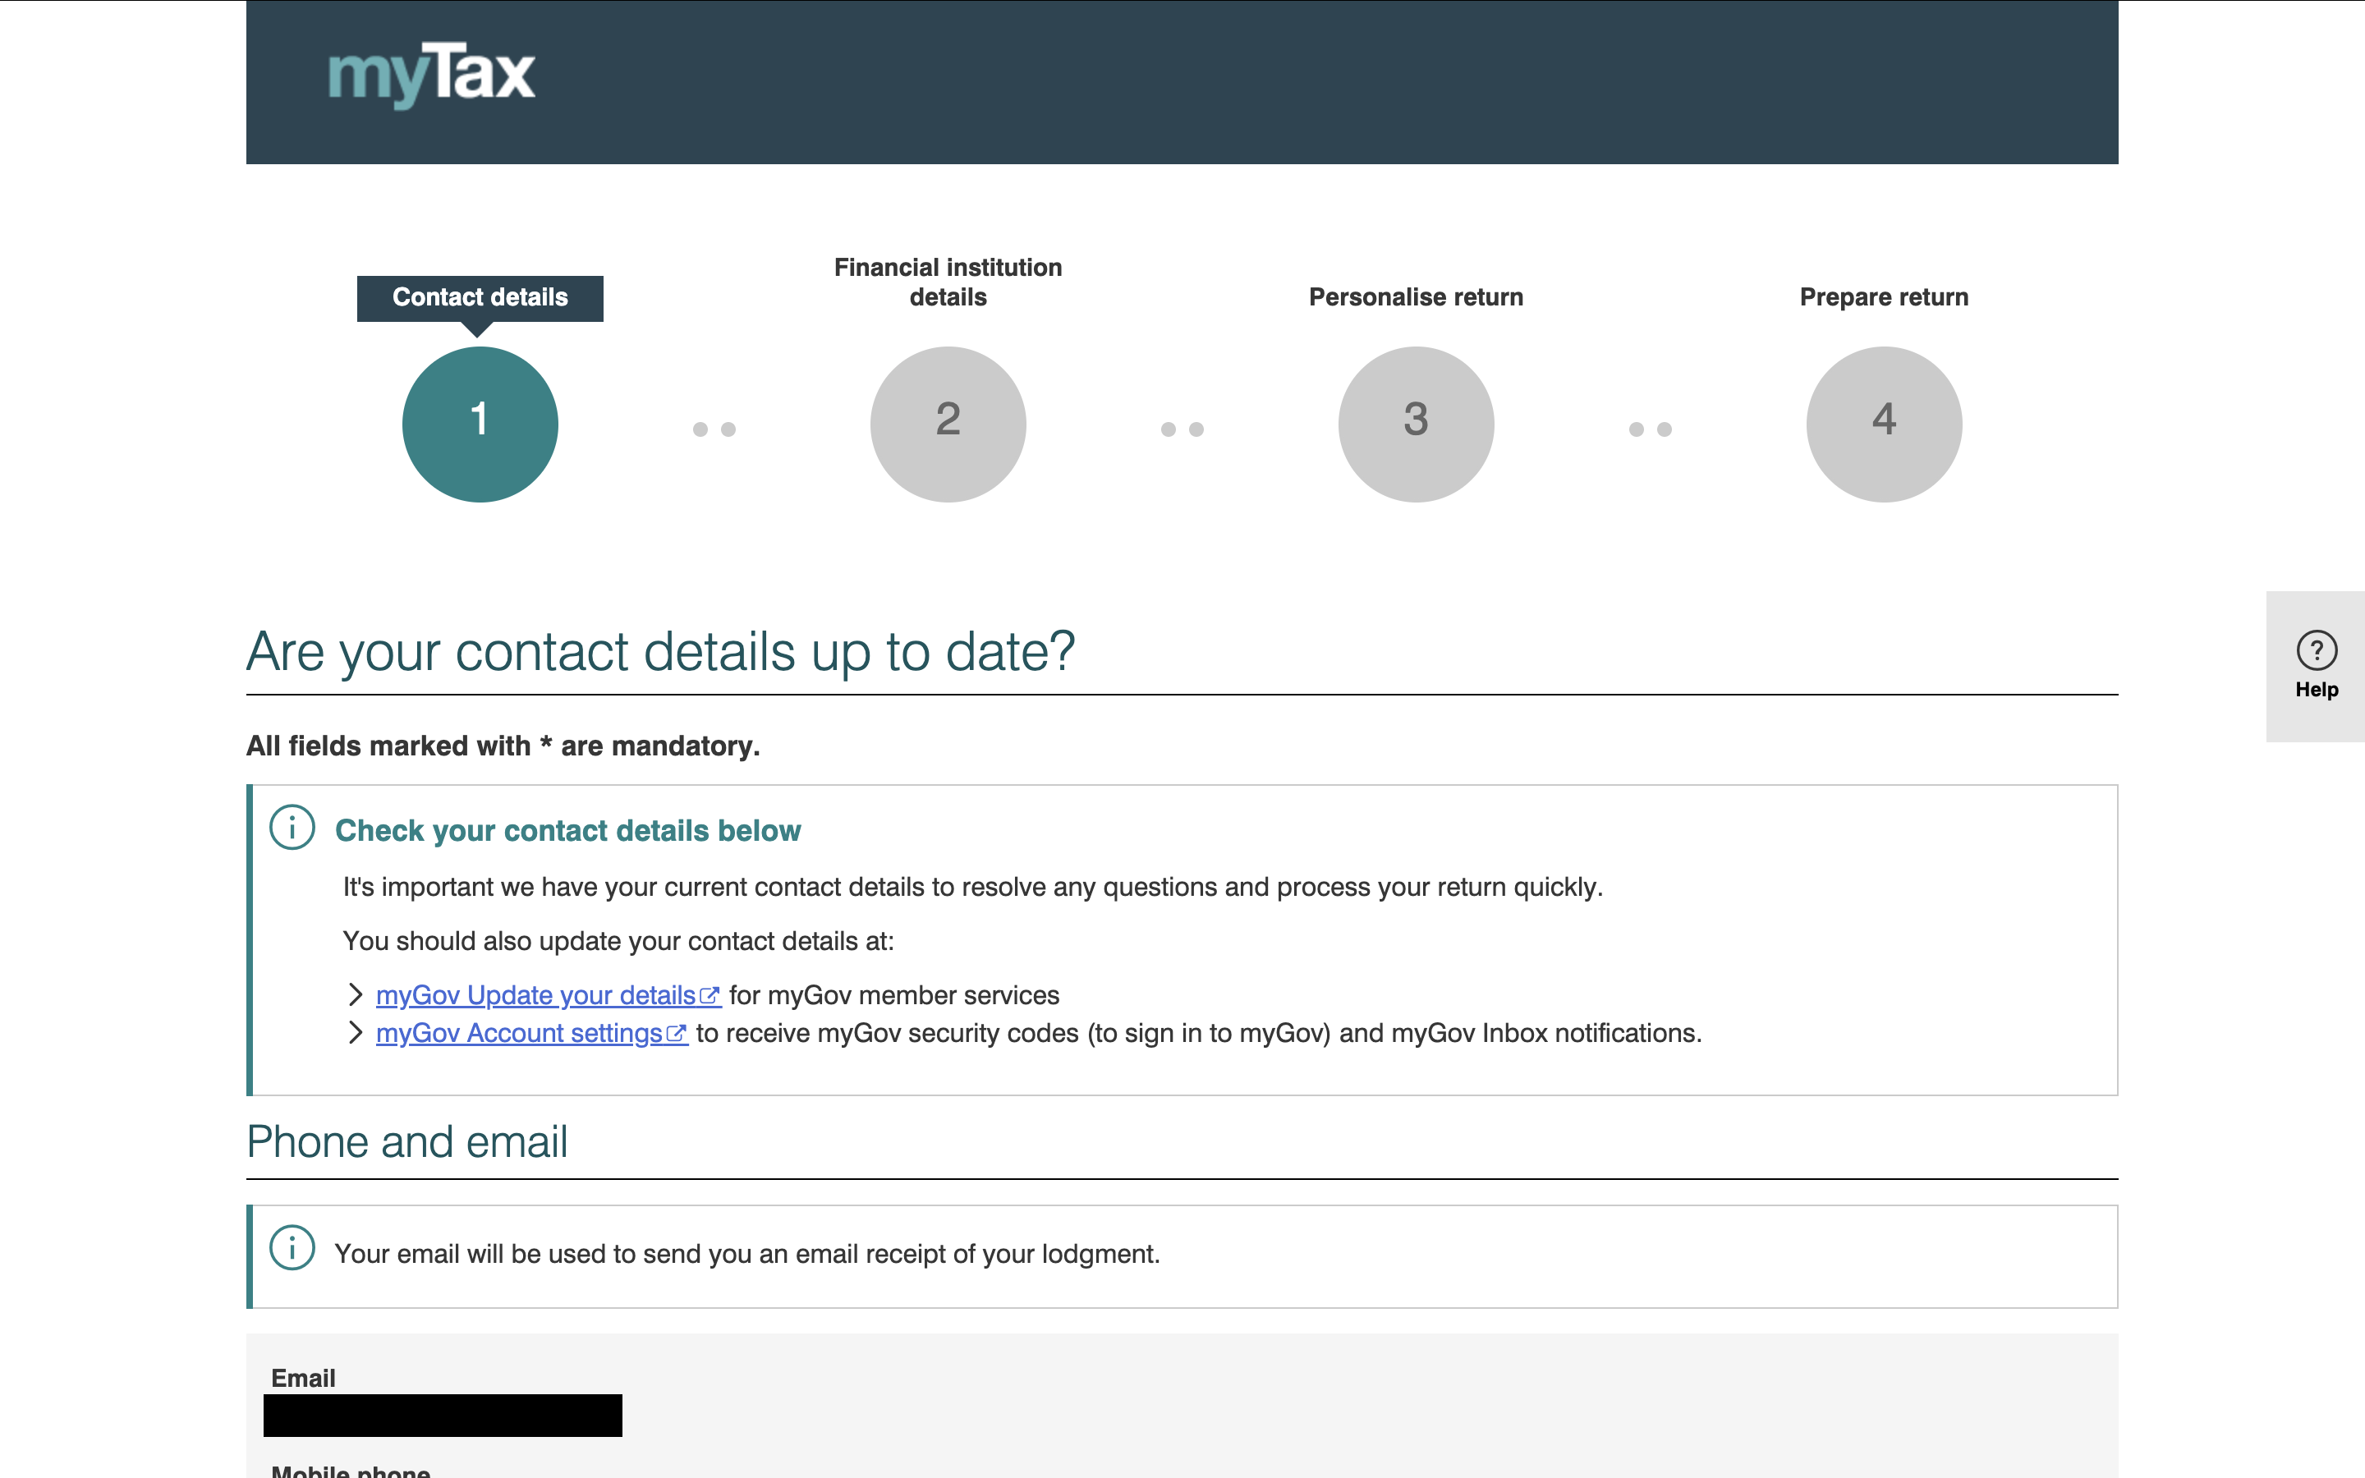Select the Financial institution details step label
The height and width of the screenshot is (1478, 2365).
click(x=948, y=282)
